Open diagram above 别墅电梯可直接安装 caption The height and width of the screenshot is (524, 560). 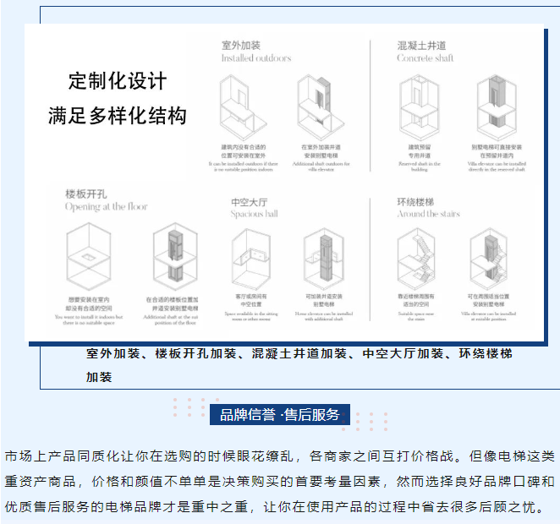(x=497, y=107)
